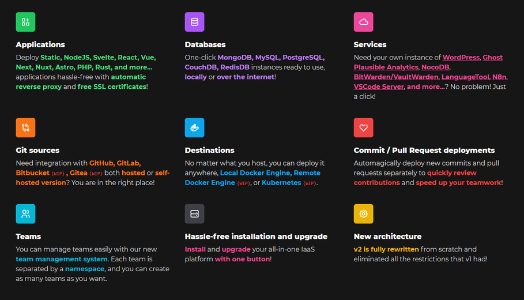Follow the N8n link
This screenshot has width=524, height=300.
pyautogui.click(x=499, y=77)
